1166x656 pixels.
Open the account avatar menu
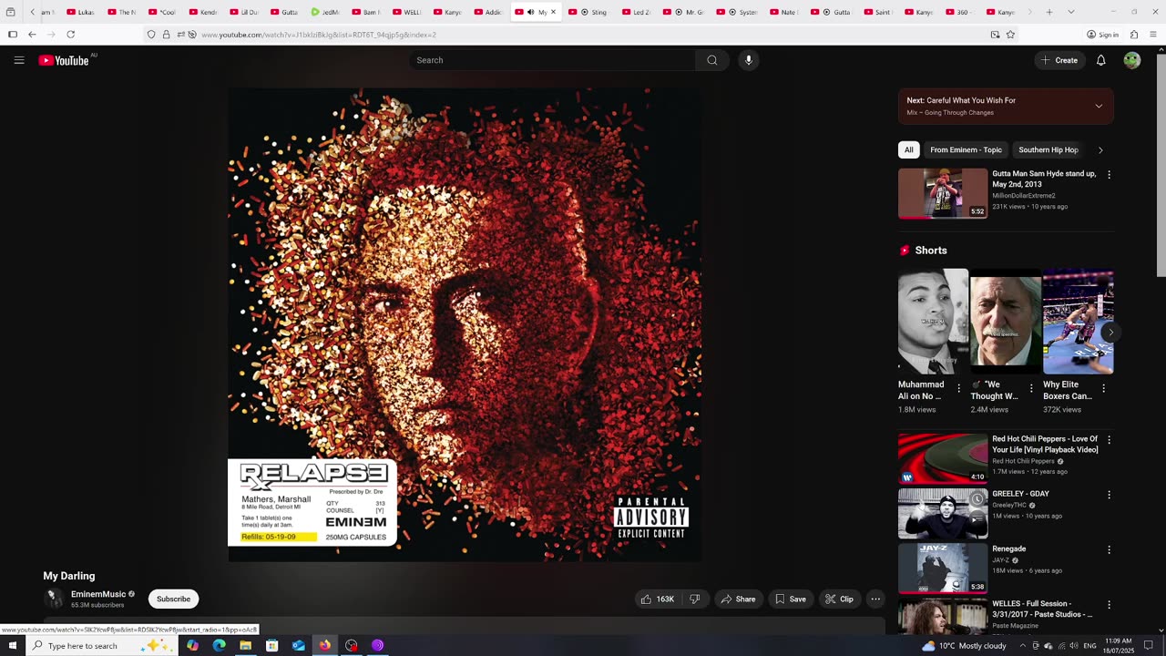pyautogui.click(x=1132, y=60)
